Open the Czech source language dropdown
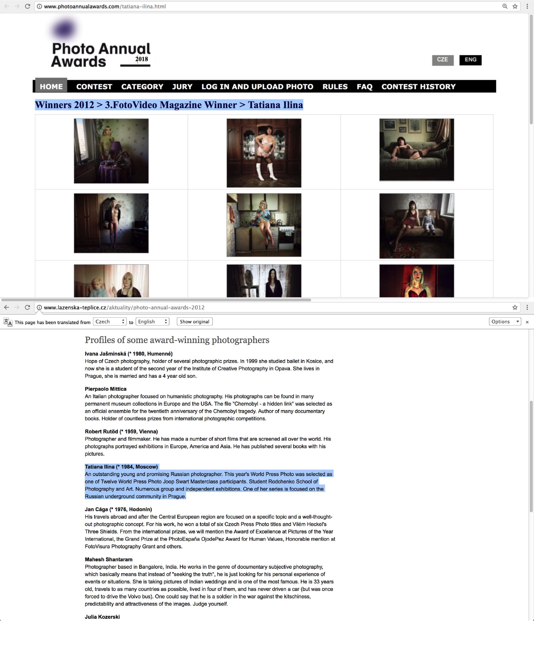The height and width of the screenshot is (650, 534). pos(110,321)
